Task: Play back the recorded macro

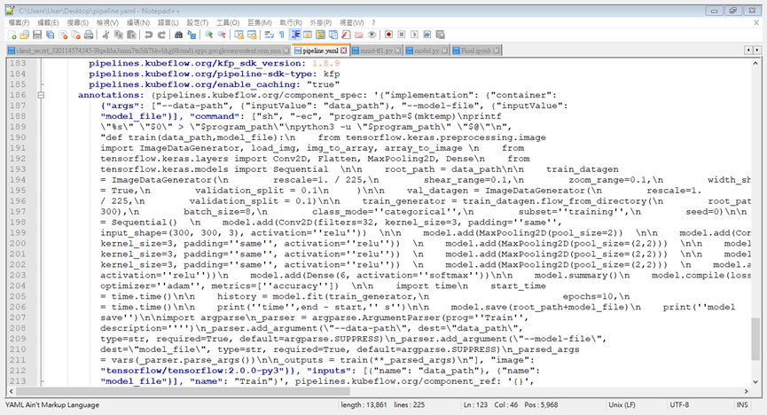Action: [x=414, y=35]
